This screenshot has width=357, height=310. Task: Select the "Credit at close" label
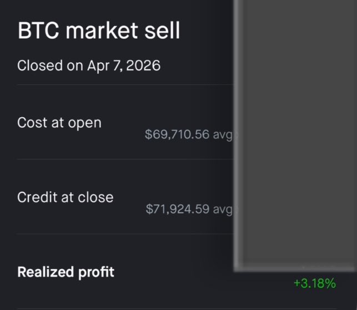point(65,197)
